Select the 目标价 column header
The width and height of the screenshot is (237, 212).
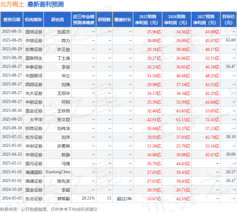click(x=228, y=20)
